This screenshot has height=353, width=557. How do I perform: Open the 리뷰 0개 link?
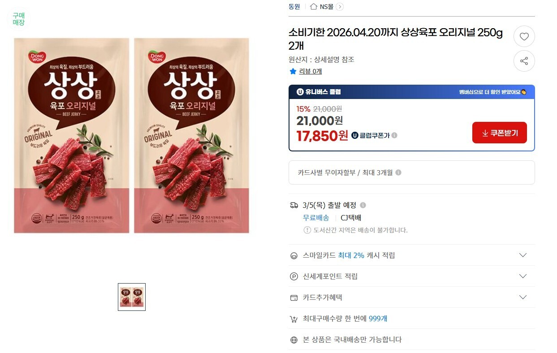tap(311, 71)
